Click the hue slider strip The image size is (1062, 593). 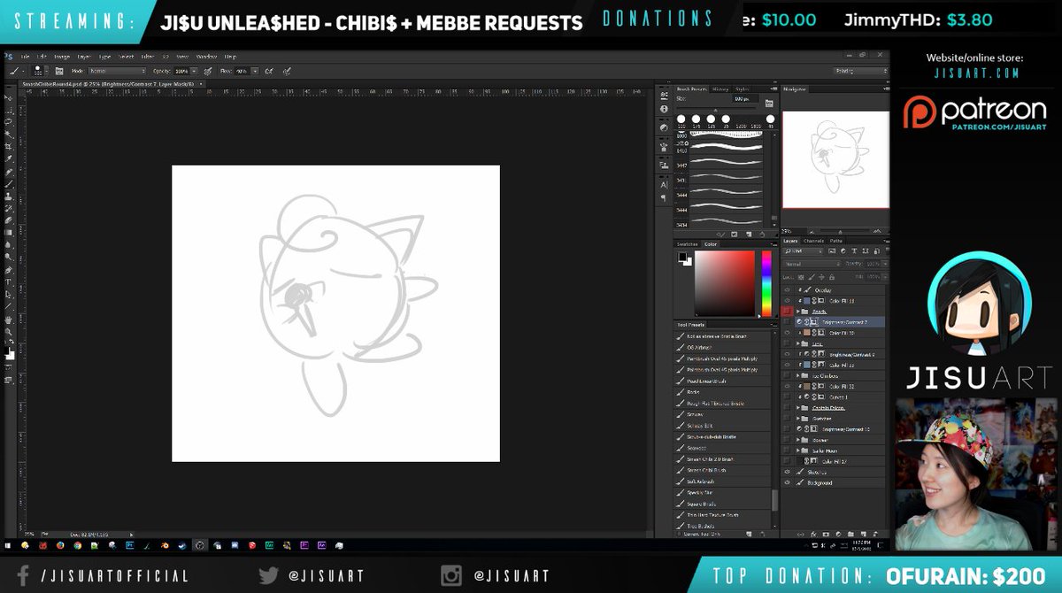click(766, 283)
